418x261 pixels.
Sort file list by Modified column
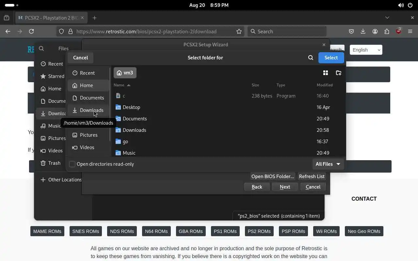(325, 85)
